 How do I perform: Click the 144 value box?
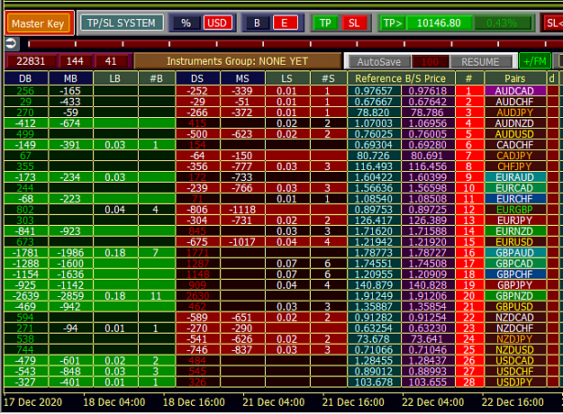pos(75,61)
